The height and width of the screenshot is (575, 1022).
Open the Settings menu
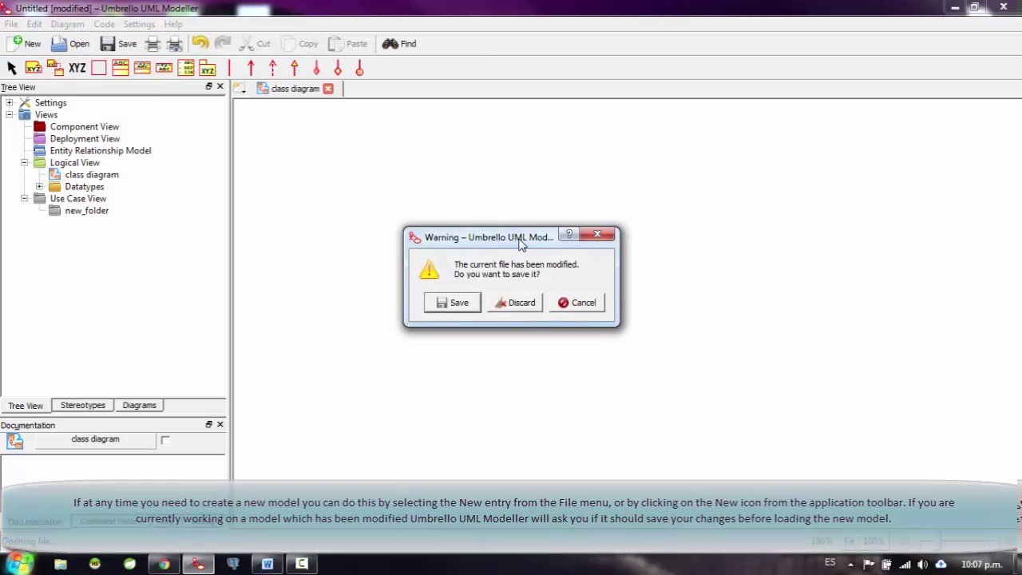139,24
